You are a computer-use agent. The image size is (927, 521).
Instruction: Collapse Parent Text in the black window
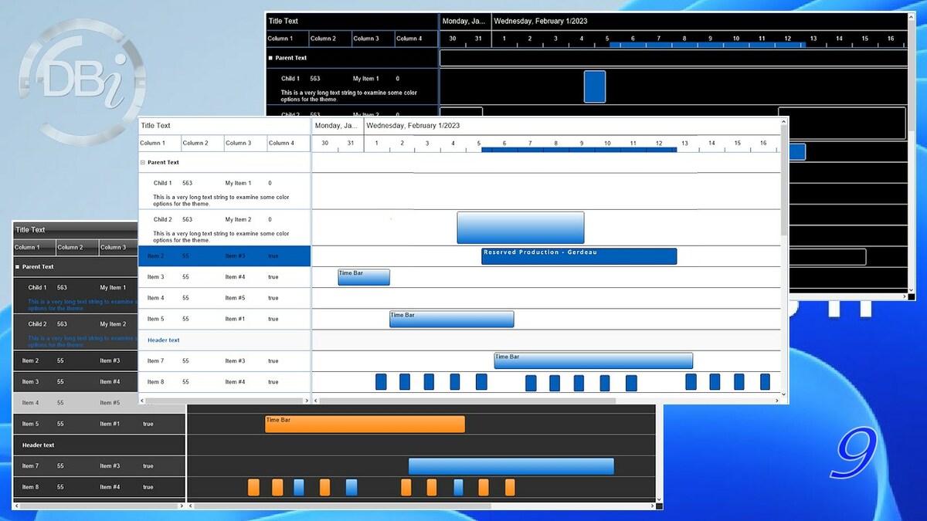tap(270, 58)
